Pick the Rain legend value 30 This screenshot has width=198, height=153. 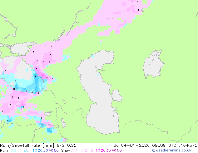46,151
